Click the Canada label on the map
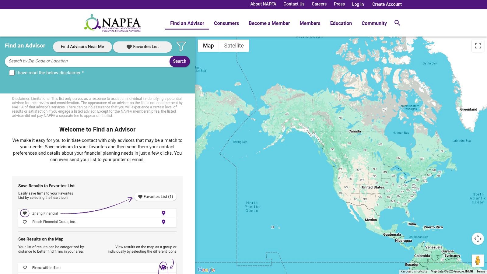Image resolution: width=487 pixels, height=274 pixels. [355, 131]
